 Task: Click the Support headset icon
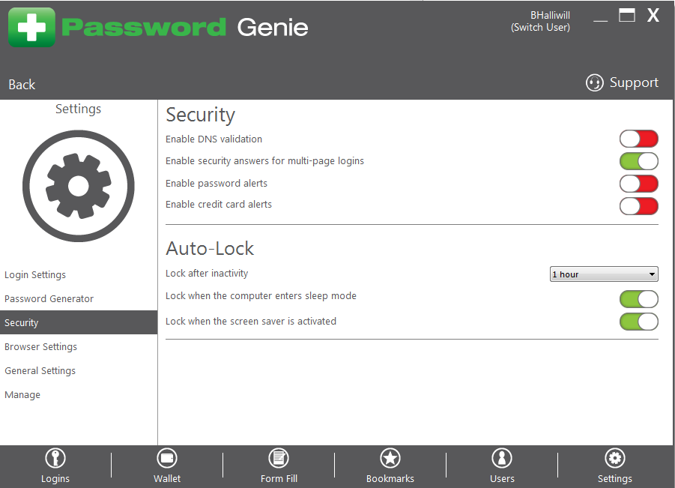tap(595, 82)
